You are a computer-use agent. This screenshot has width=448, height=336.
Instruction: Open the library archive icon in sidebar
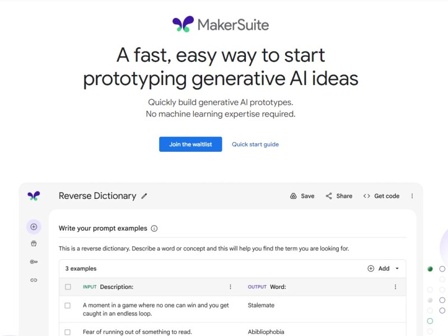click(x=34, y=244)
